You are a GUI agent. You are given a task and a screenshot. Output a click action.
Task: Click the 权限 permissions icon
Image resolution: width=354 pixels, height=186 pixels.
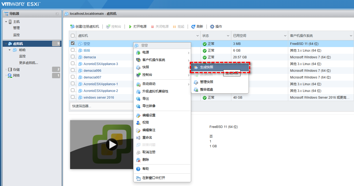click(x=138, y=123)
